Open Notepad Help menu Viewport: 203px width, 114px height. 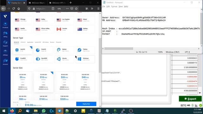(x=126, y=6)
